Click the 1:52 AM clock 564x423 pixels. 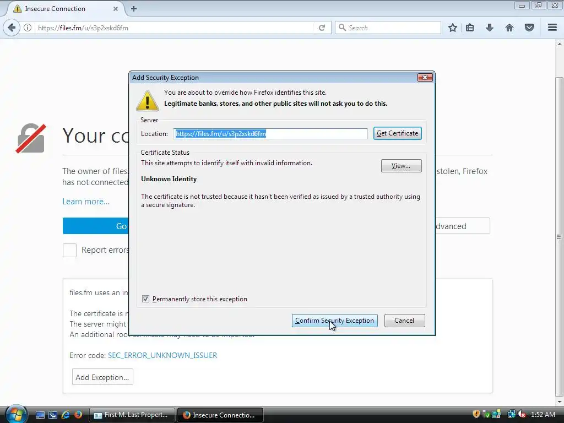point(543,414)
